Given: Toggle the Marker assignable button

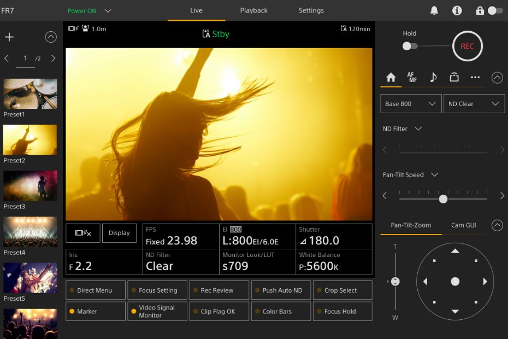Looking at the screenshot, I should click(96, 312).
